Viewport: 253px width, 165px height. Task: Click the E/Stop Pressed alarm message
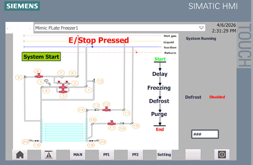click(x=99, y=40)
